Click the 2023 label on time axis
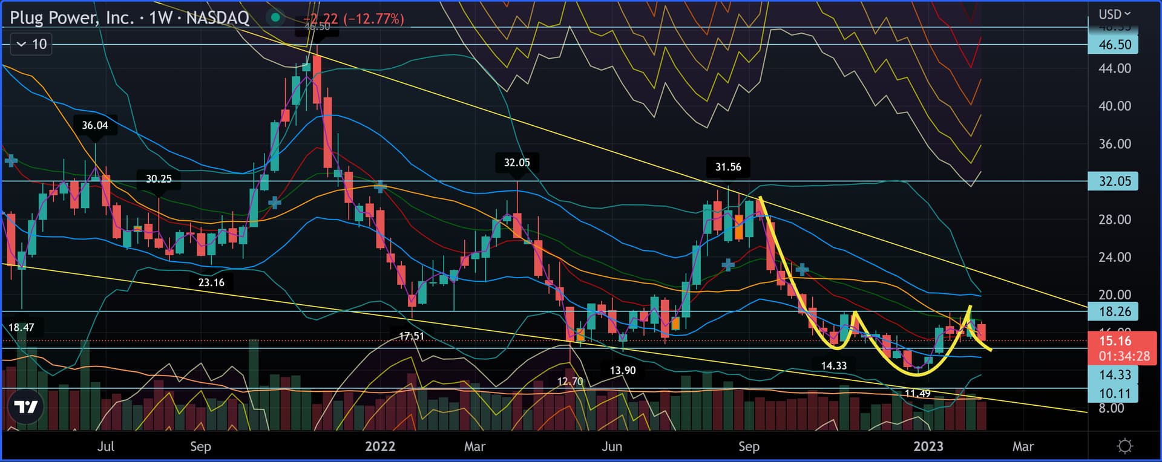The width and height of the screenshot is (1162, 462). pos(928,446)
